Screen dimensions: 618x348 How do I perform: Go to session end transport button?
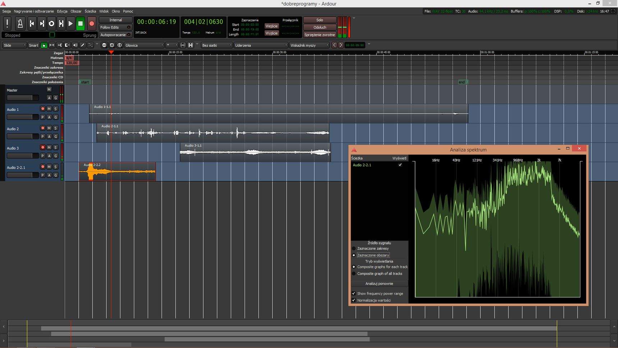pyautogui.click(x=42, y=23)
